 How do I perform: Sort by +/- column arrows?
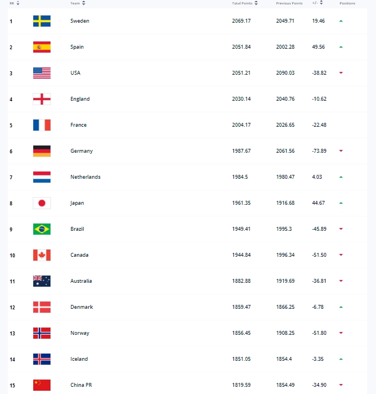[321, 3]
